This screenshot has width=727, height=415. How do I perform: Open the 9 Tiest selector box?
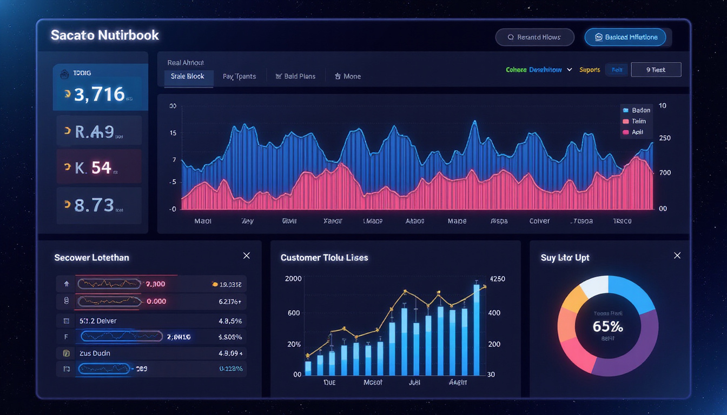(x=656, y=70)
